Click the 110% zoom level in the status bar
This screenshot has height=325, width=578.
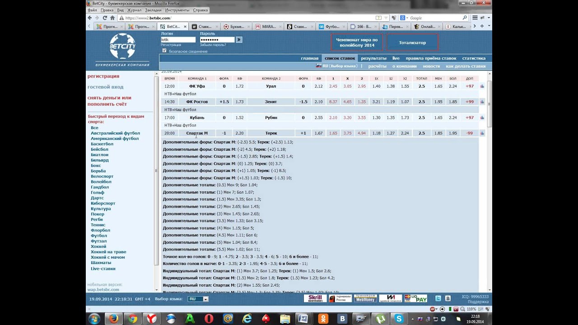pyautogui.click(x=471, y=309)
